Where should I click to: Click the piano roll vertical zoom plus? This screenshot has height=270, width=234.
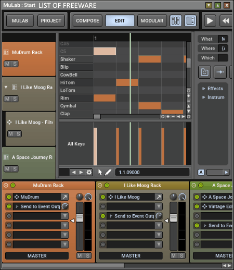pyautogui.click(x=189, y=96)
